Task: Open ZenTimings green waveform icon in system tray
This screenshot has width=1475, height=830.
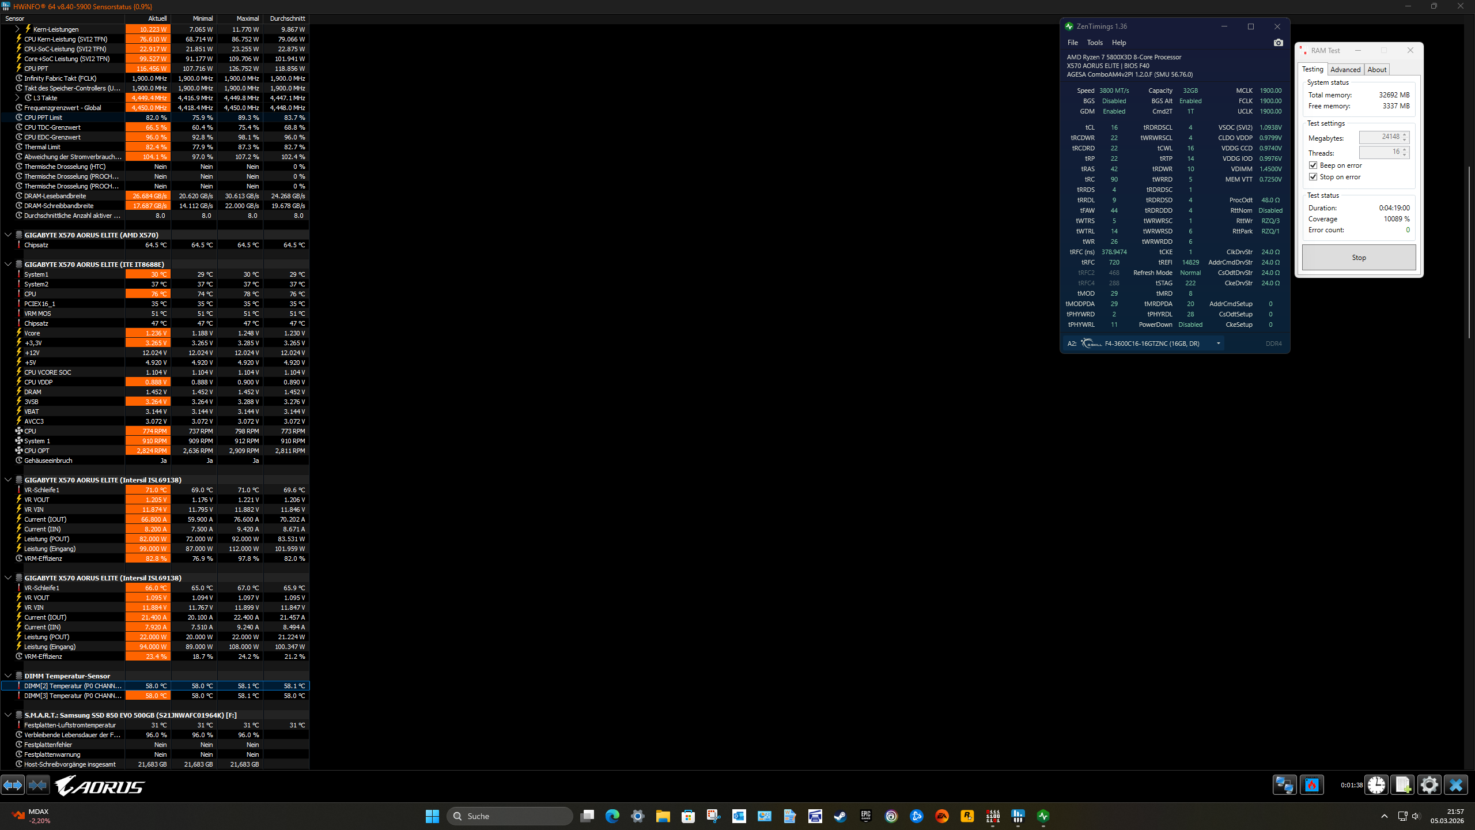Action: point(1043,816)
